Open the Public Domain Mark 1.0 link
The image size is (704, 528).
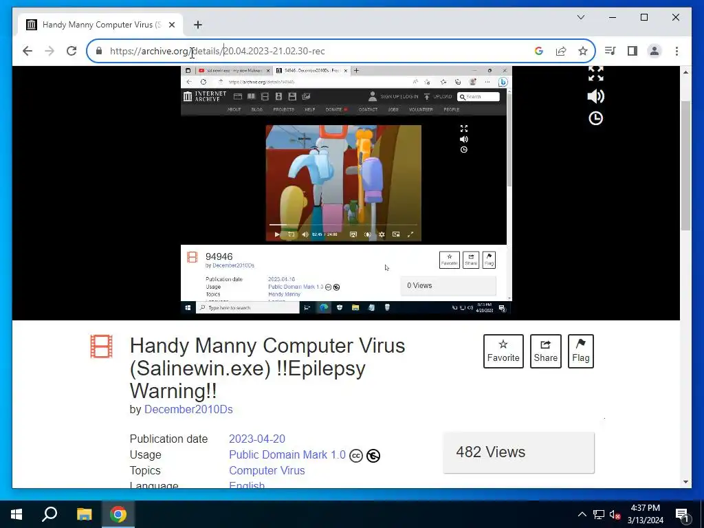tap(287, 455)
